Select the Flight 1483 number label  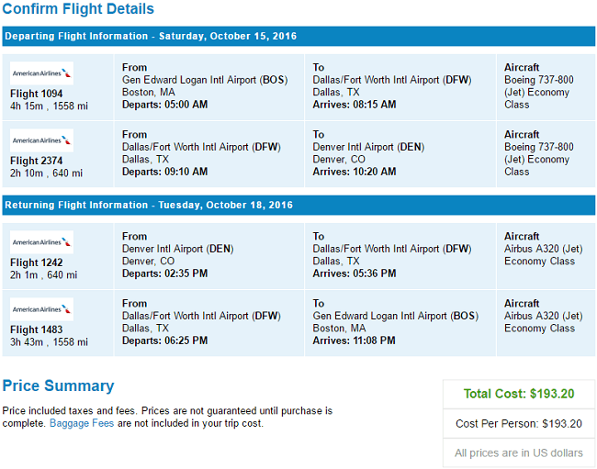36,329
